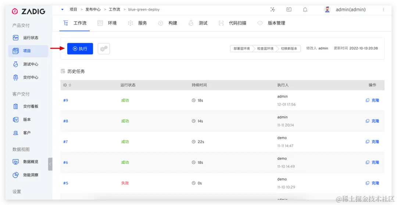This screenshot has height=205, width=397.
Task: Open task #7
Action: pos(65,142)
